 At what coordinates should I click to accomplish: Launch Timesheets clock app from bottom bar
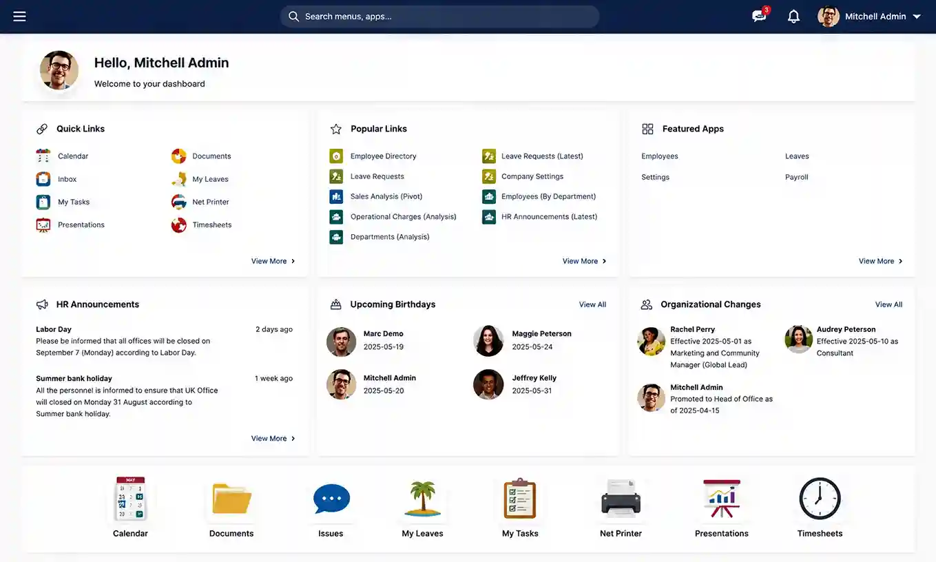pyautogui.click(x=820, y=508)
